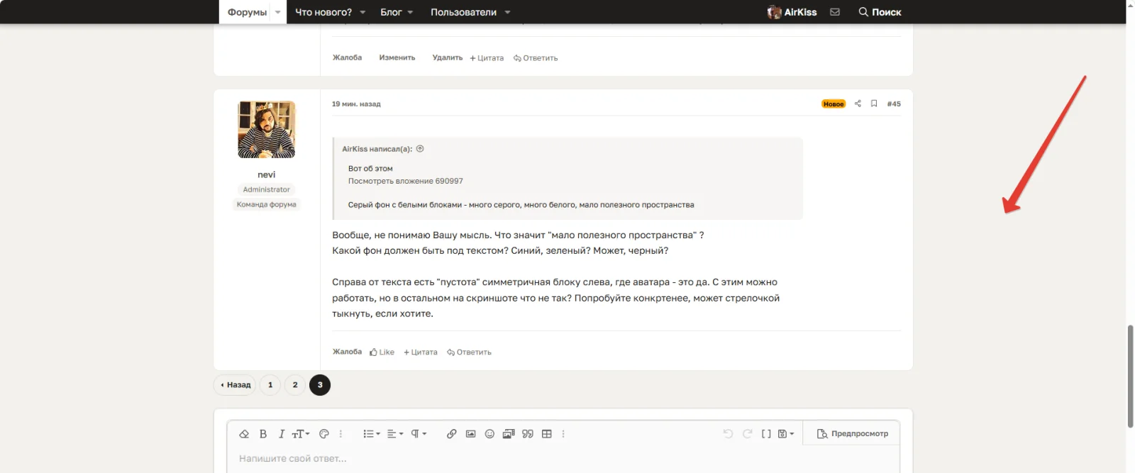This screenshot has height=473, width=1135.
Task: Toggle bold formatting in reply editor
Action: (x=263, y=434)
